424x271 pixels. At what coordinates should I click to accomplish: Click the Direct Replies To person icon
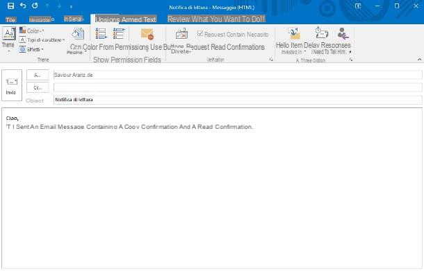343,33
